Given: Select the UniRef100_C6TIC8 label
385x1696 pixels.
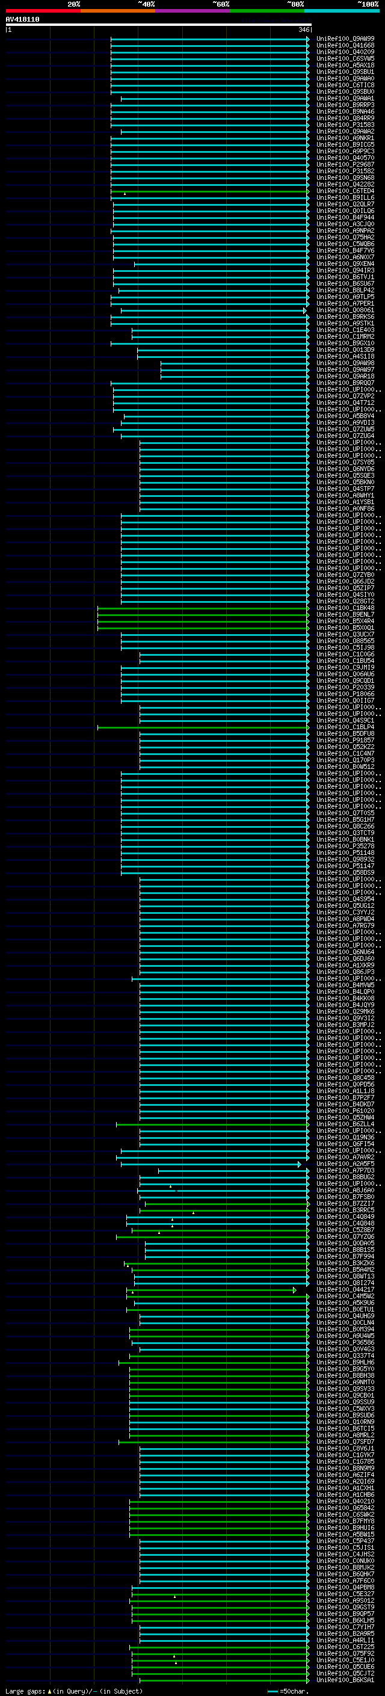Looking at the screenshot, I should [x=345, y=85].
